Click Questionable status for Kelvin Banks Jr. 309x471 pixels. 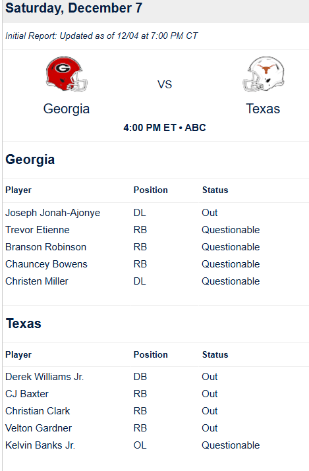coord(231,445)
